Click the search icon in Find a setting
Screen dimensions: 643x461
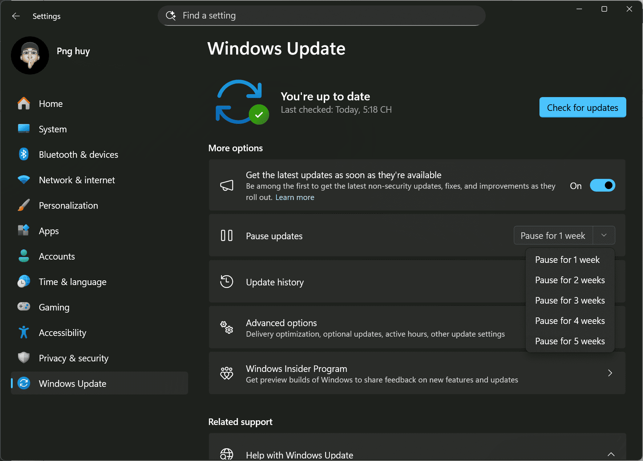click(x=171, y=15)
